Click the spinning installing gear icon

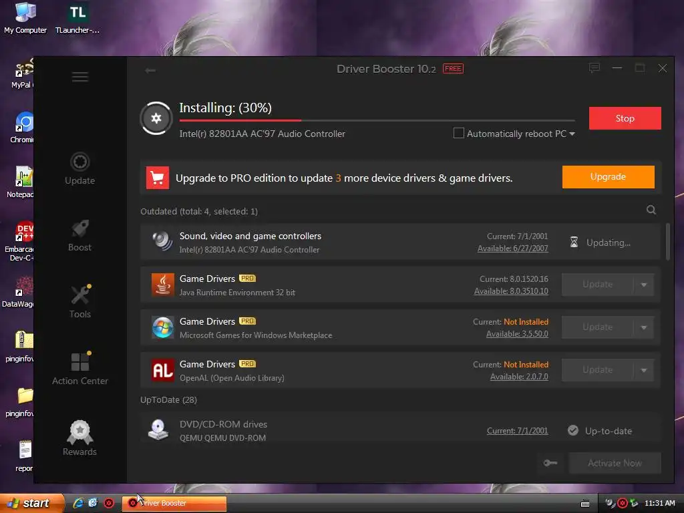[156, 118]
